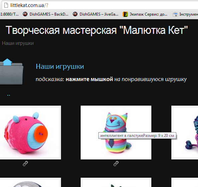This screenshot has height=187, width=198.
Task: Click the folder icon with the blue up arrow
Action: click(12, 71)
